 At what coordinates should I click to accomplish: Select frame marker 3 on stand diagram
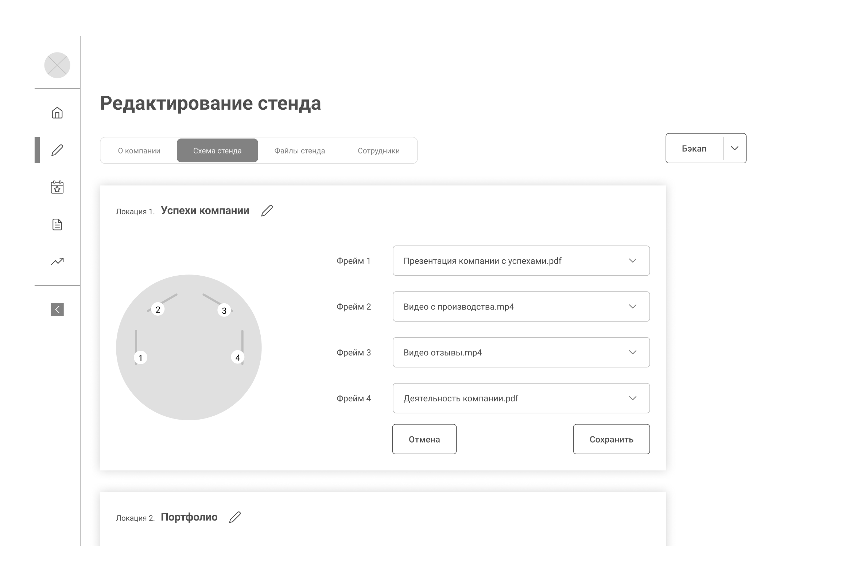(224, 311)
